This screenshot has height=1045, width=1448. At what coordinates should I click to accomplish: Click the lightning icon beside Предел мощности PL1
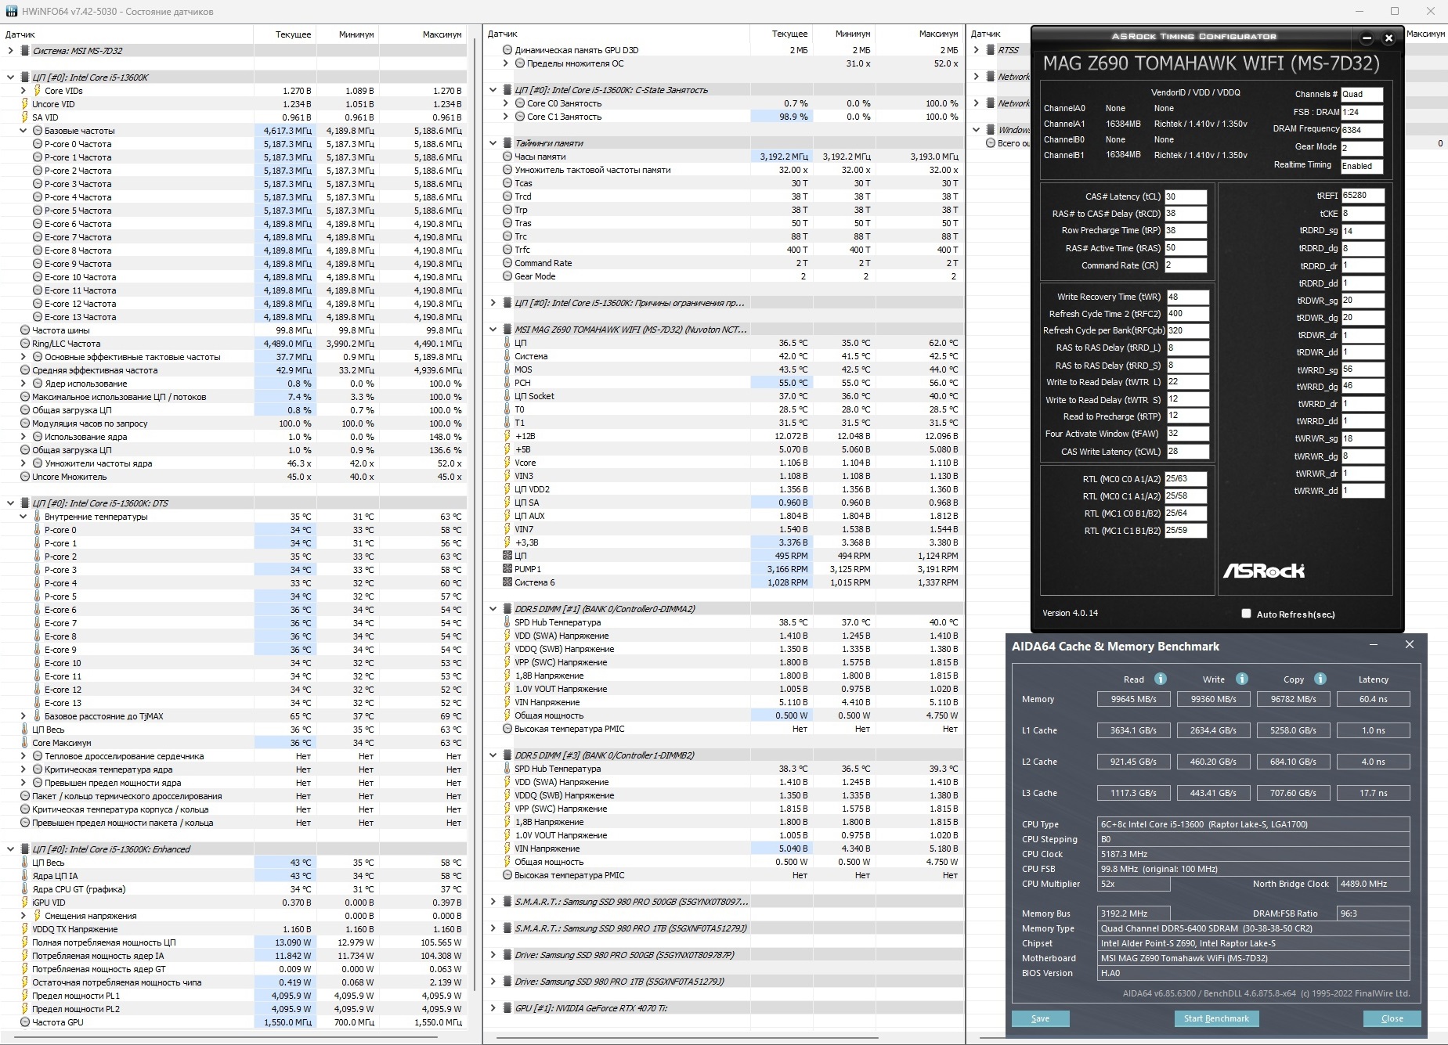pyautogui.click(x=25, y=996)
